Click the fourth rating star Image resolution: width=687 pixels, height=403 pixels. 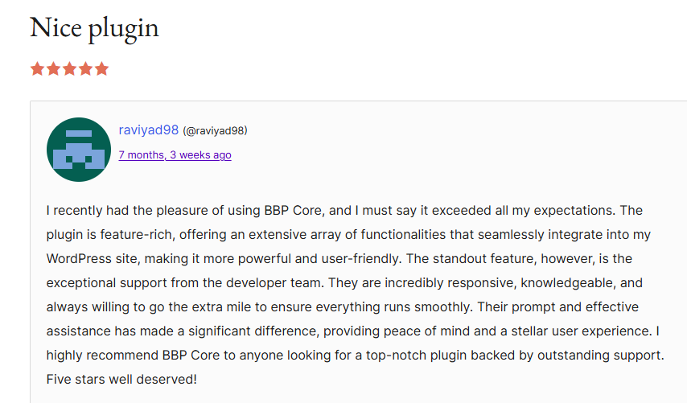[85, 68]
